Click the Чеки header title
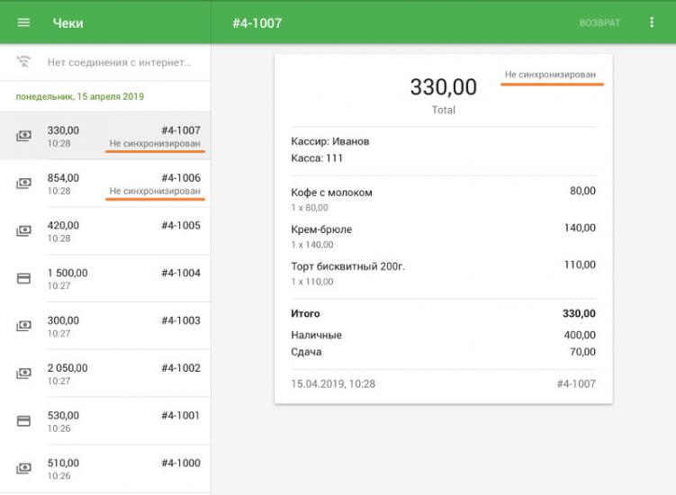The image size is (676, 495). 68,22
